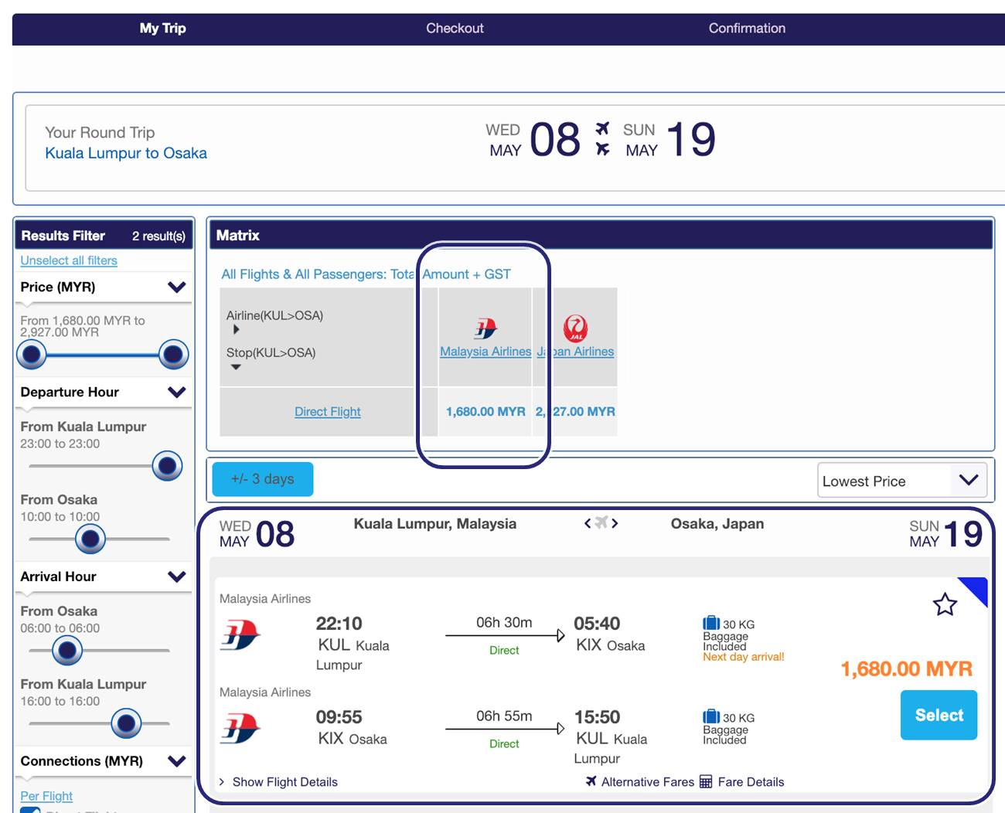This screenshot has width=1005, height=813.
Task: Click the Next day arrival! notice
Action: pyautogui.click(x=743, y=657)
